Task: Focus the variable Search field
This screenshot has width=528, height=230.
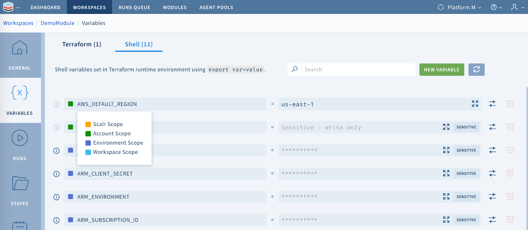Action: click(x=358, y=70)
